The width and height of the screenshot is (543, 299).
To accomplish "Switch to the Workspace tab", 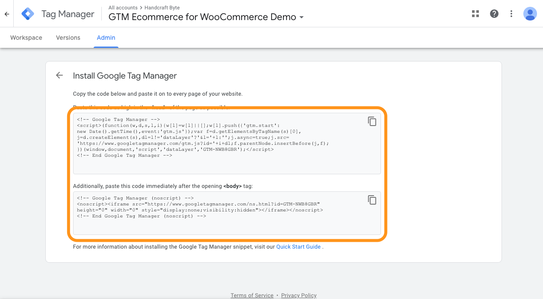I will [x=26, y=38].
